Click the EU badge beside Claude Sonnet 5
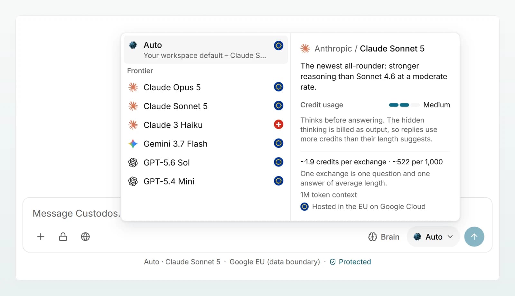The image size is (515, 296). pos(278,105)
